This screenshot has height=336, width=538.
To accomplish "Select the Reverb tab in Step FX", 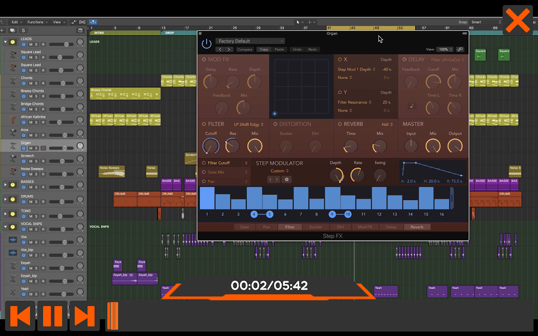I will pyautogui.click(x=417, y=227).
